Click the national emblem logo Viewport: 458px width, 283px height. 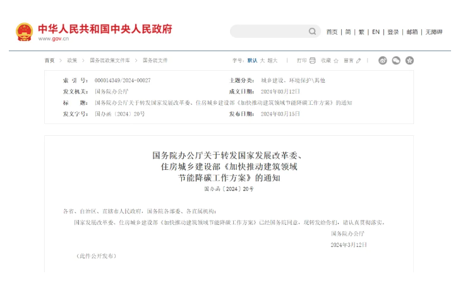pos(25,32)
